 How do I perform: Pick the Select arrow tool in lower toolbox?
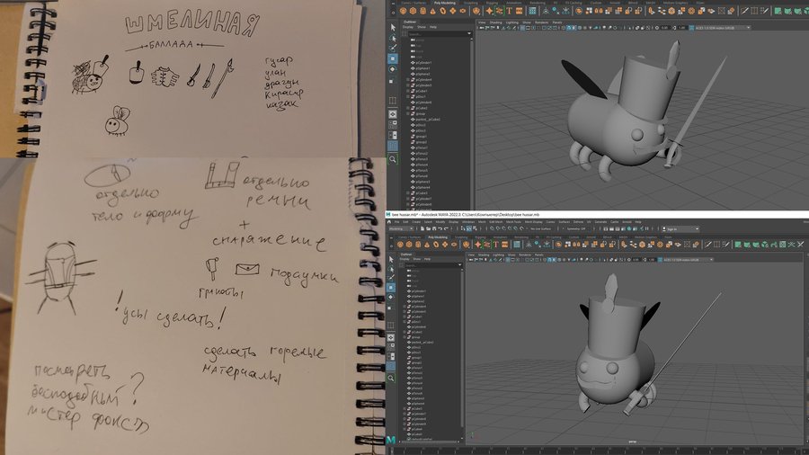tap(391, 259)
